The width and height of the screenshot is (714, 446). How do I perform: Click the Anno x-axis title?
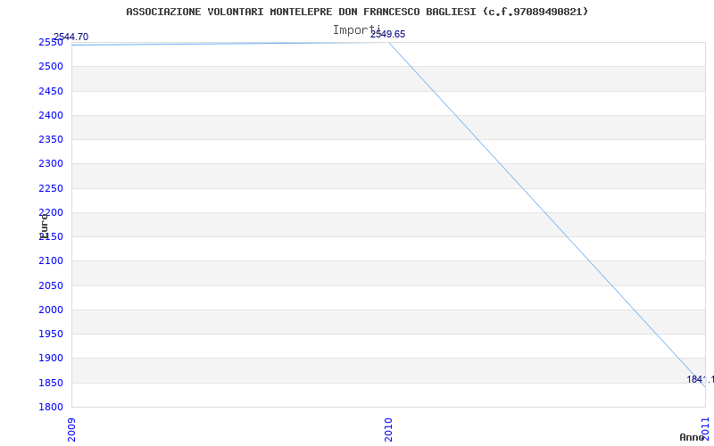pos(693,437)
